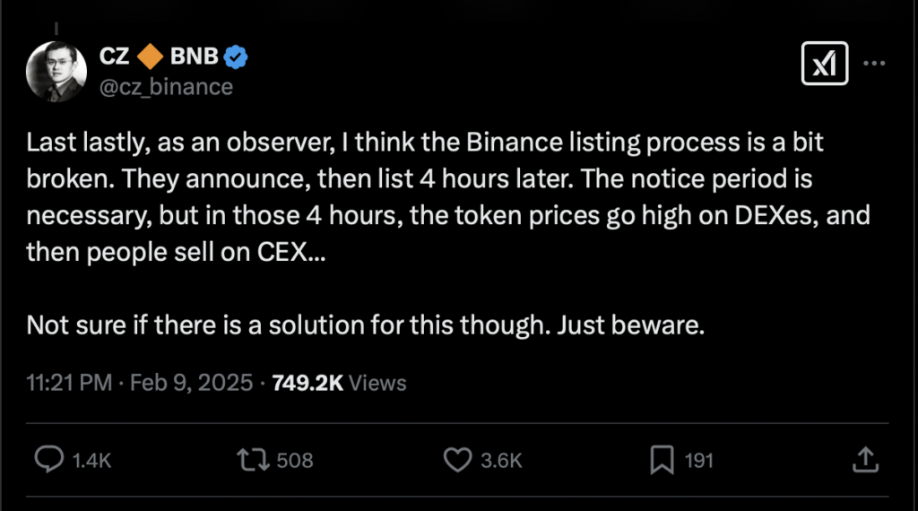918x511 pixels.
Task: Open the share upload icon
Action: tap(865, 460)
